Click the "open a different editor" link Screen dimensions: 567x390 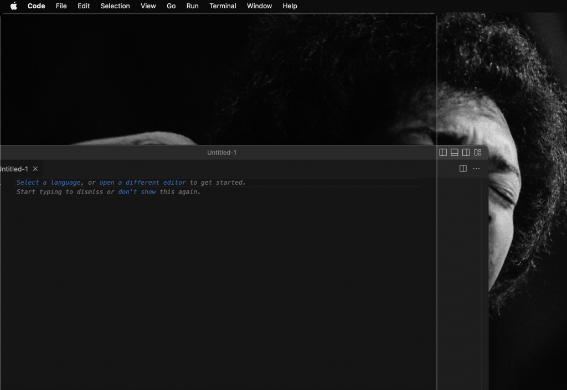pyautogui.click(x=142, y=183)
